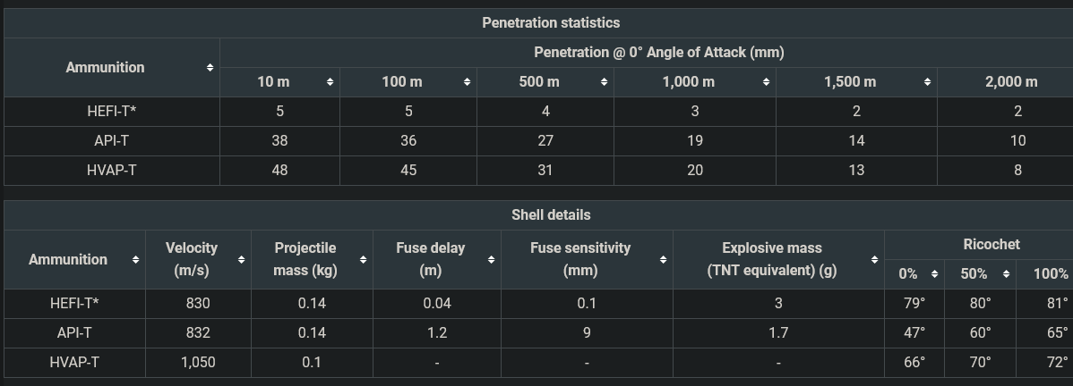Click HVAP-T in the penetration table
Screen dimensions: 1073x386
point(112,170)
